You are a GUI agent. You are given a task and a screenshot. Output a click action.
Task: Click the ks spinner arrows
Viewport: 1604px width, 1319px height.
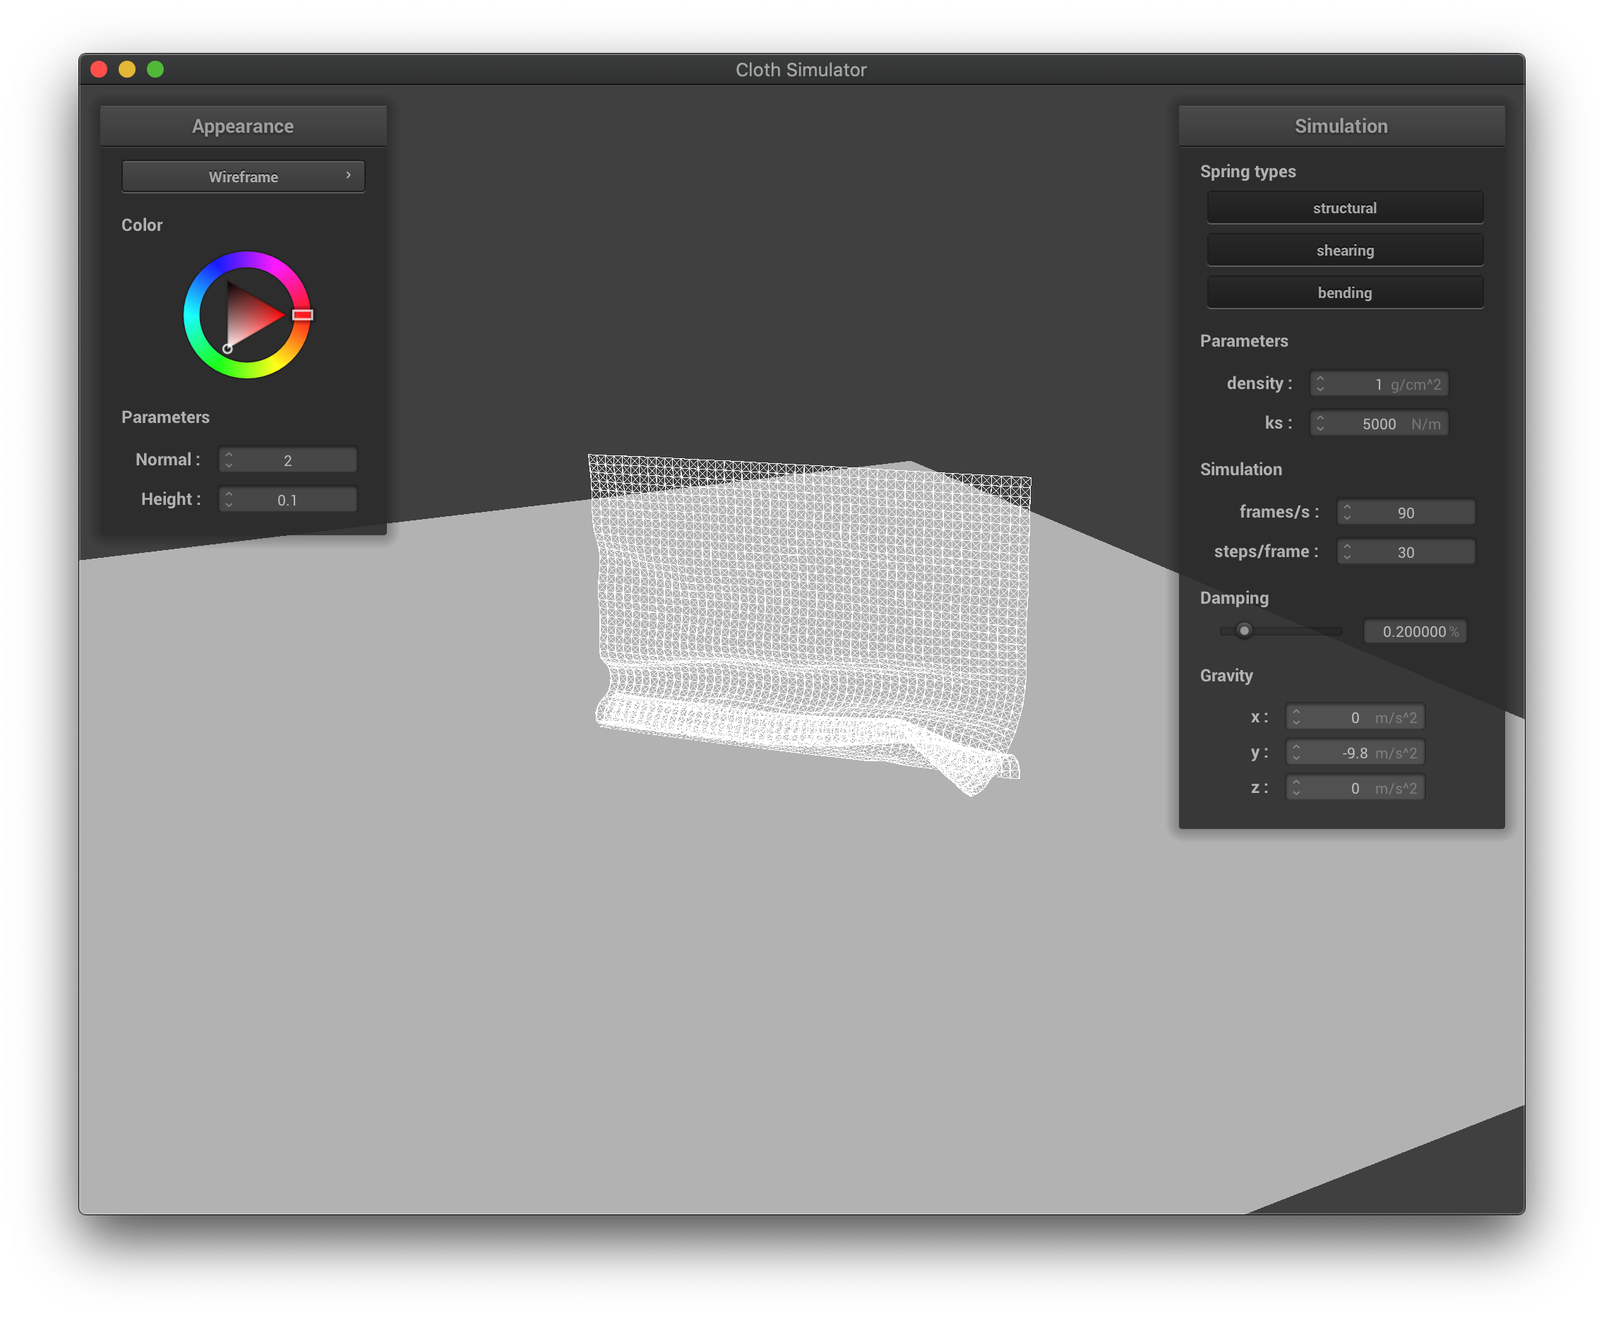click(1320, 423)
